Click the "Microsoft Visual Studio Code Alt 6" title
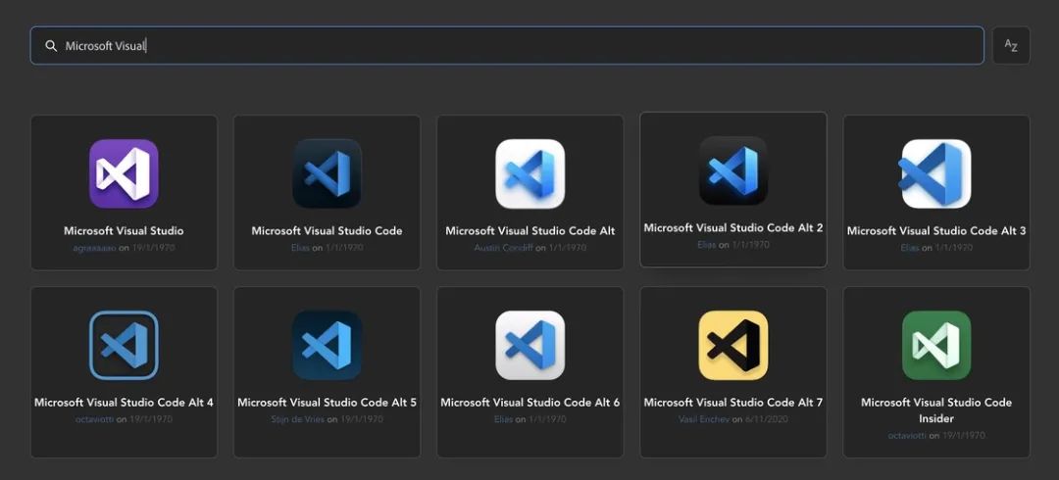The width and height of the screenshot is (1059, 480). (x=529, y=403)
